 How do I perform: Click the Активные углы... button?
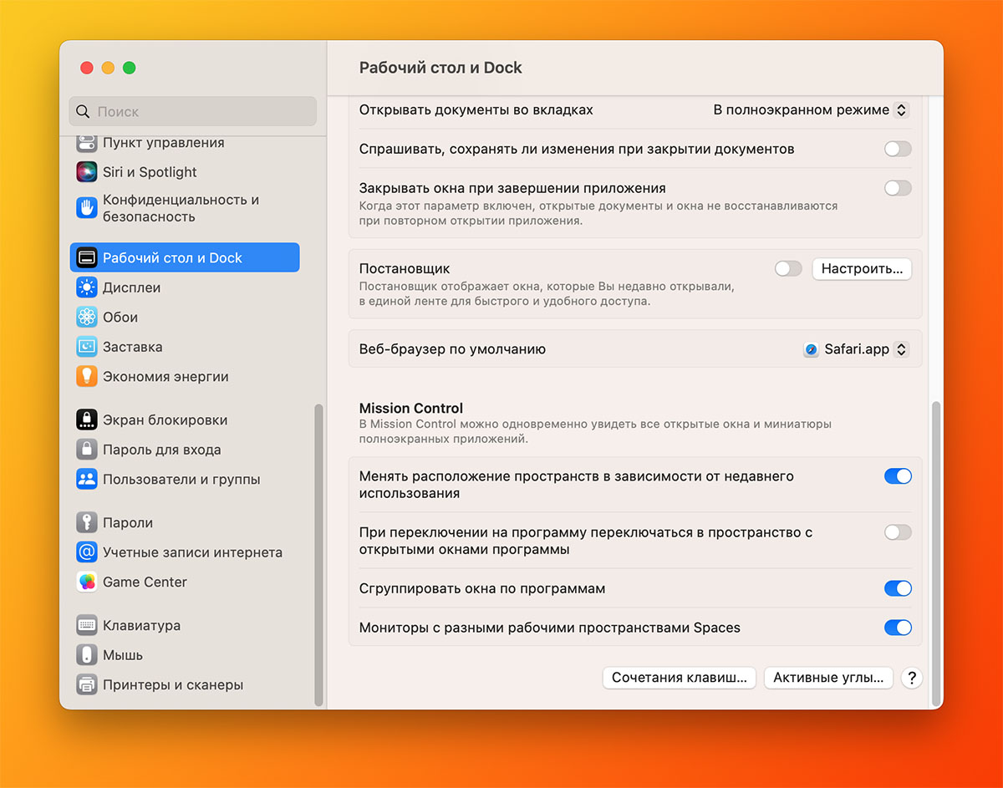pyautogui.click(x=828, y=678)
